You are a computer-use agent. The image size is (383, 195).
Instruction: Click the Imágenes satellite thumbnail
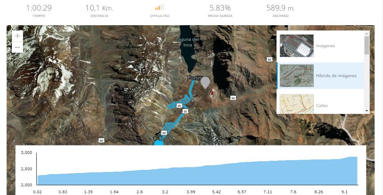coord(297,46)
